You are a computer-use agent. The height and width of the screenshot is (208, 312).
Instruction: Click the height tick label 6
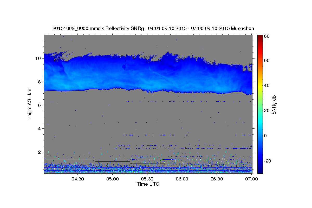[40, 105]
